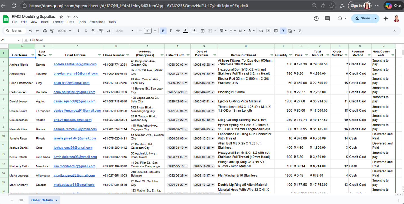Image resolution: width=404 pixels, height=204 pixels.
Task: Open the Name Box dropdown
Action: pos(19,40)
